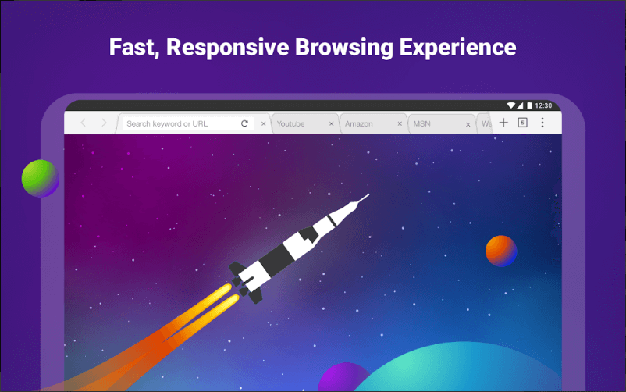Tap the 12:30 clock in the status bar

point(543,105)
